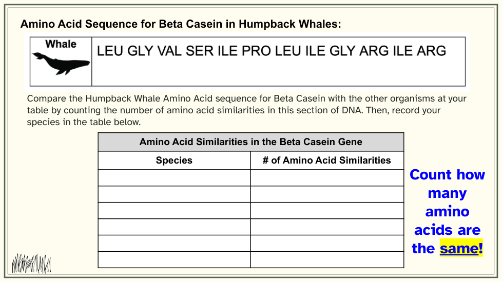Click the second empty similarities count cell
This screenshot has height=282, width=502.
(x=327, y=194)
